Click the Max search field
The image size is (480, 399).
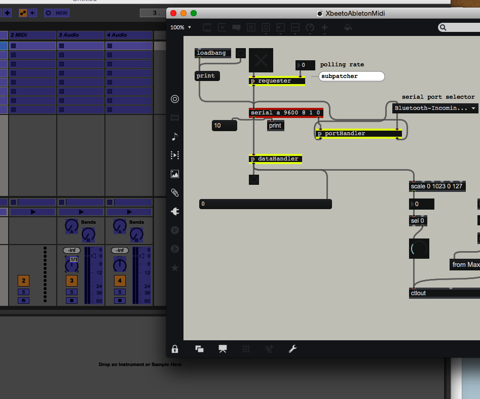pyautogui.click(x=459, y=27)
